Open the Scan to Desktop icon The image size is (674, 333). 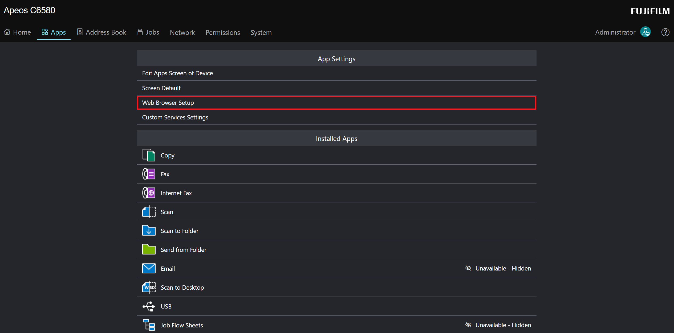click(x=149, y=287)
